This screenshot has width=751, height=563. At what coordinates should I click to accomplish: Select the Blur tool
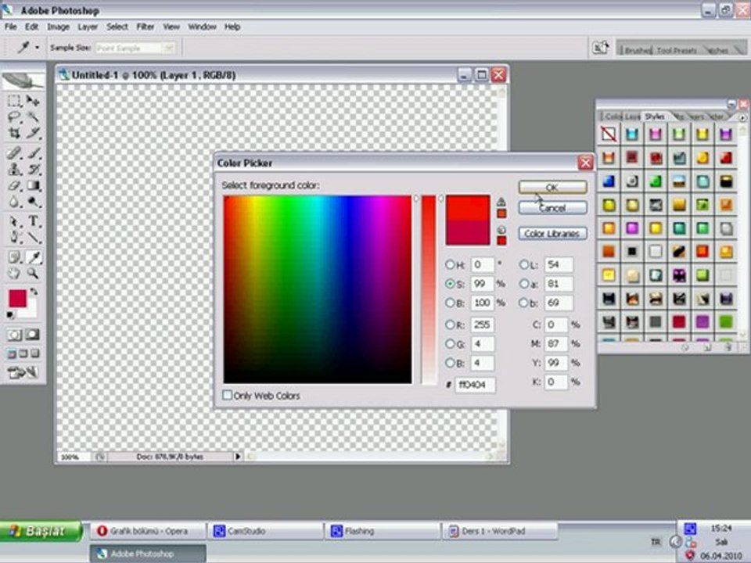click(14, 202)
